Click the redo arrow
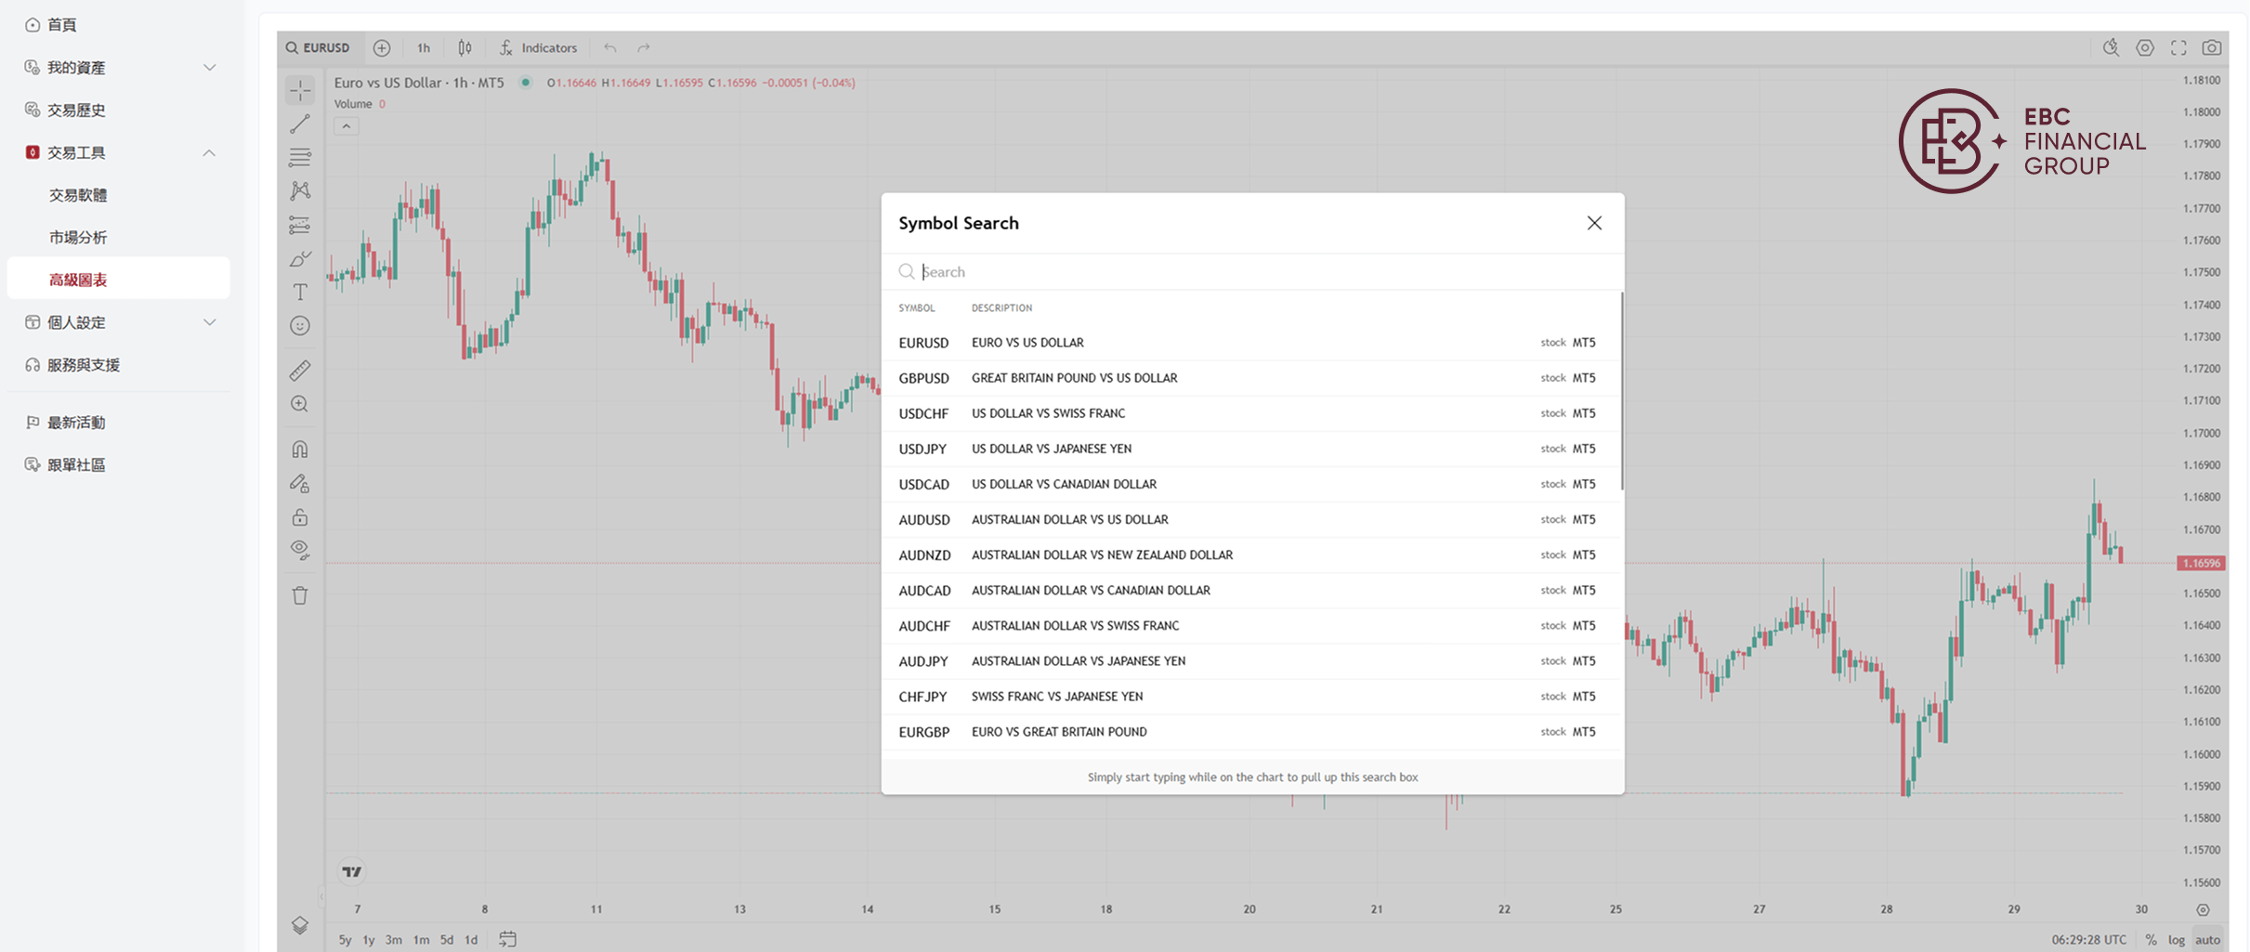The image size is (2250, 952). [x=644, y=47]
